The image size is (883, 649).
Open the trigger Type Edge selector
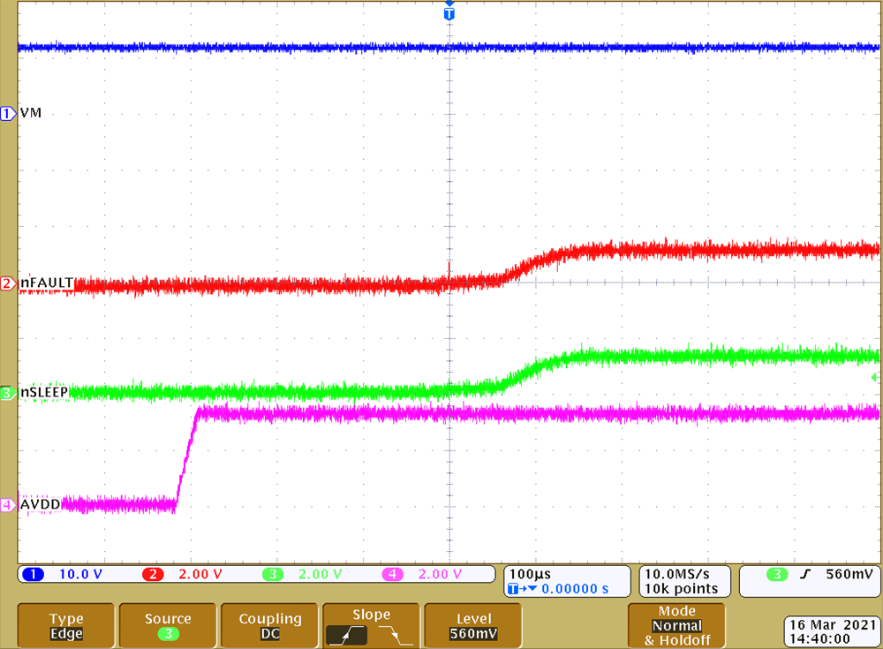[x=65, y=625]
